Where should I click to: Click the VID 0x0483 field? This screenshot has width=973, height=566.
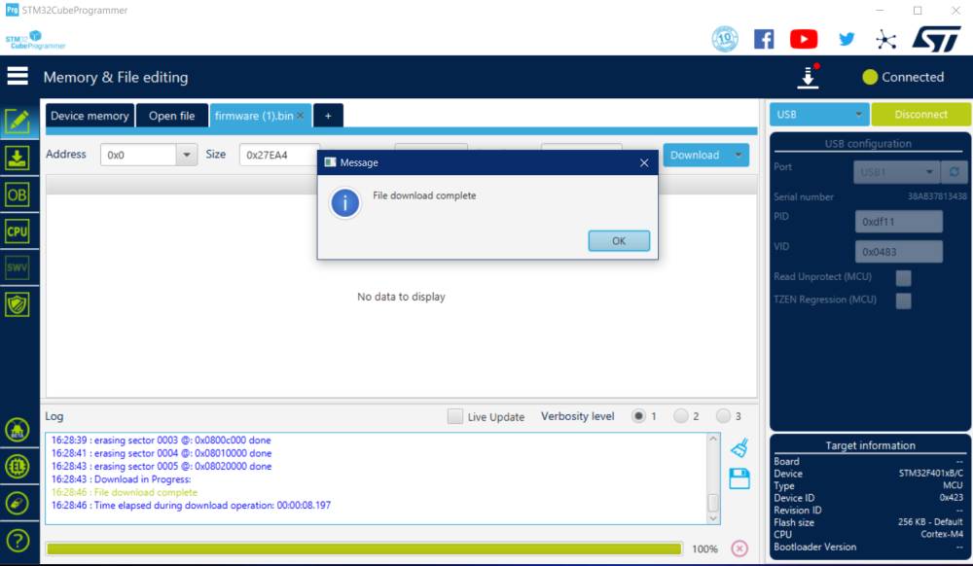click(x=898, y=252)
